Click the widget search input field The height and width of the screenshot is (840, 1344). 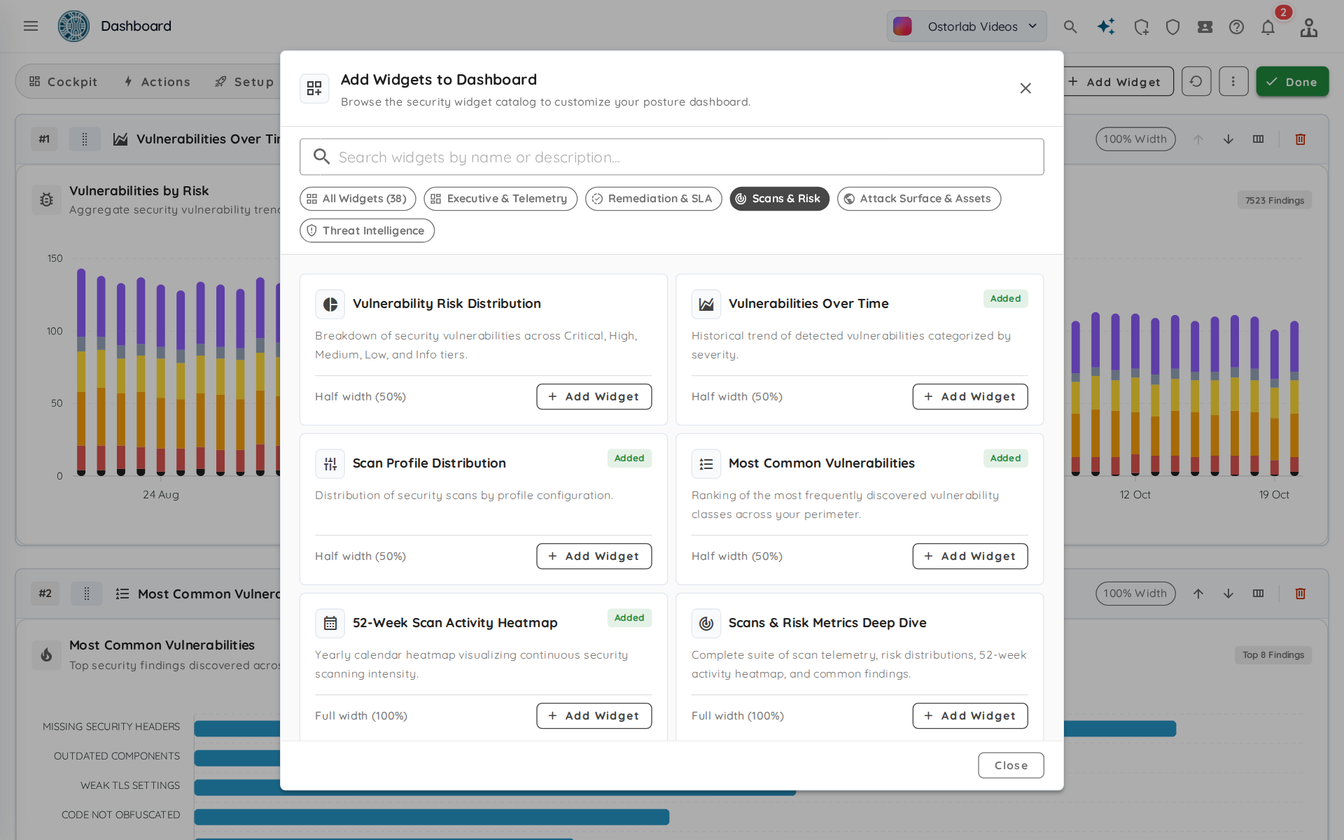click(x=672, y=157)
